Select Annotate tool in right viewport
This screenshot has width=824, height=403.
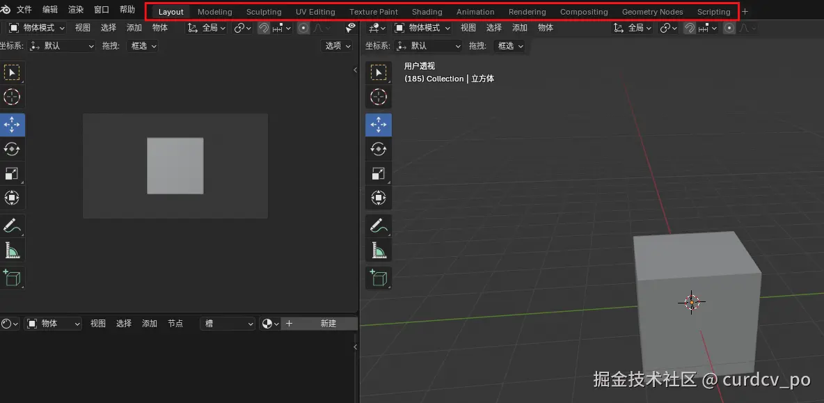pos(379,226)
